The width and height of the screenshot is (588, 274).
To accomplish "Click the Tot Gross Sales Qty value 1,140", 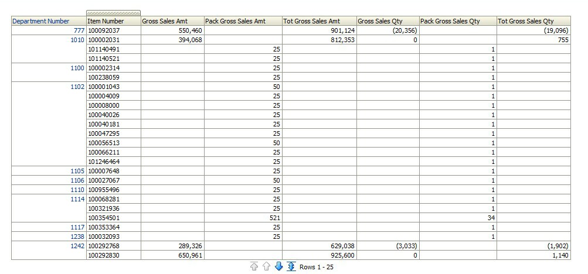I will click(x=562, y=255).
